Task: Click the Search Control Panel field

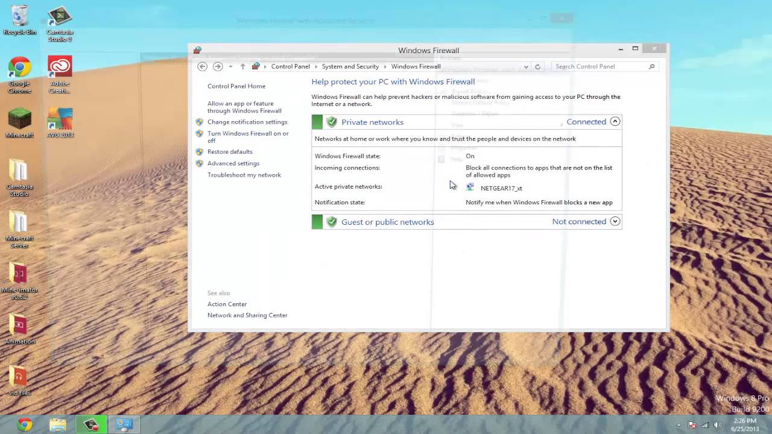Action: [x=605, y=66]
